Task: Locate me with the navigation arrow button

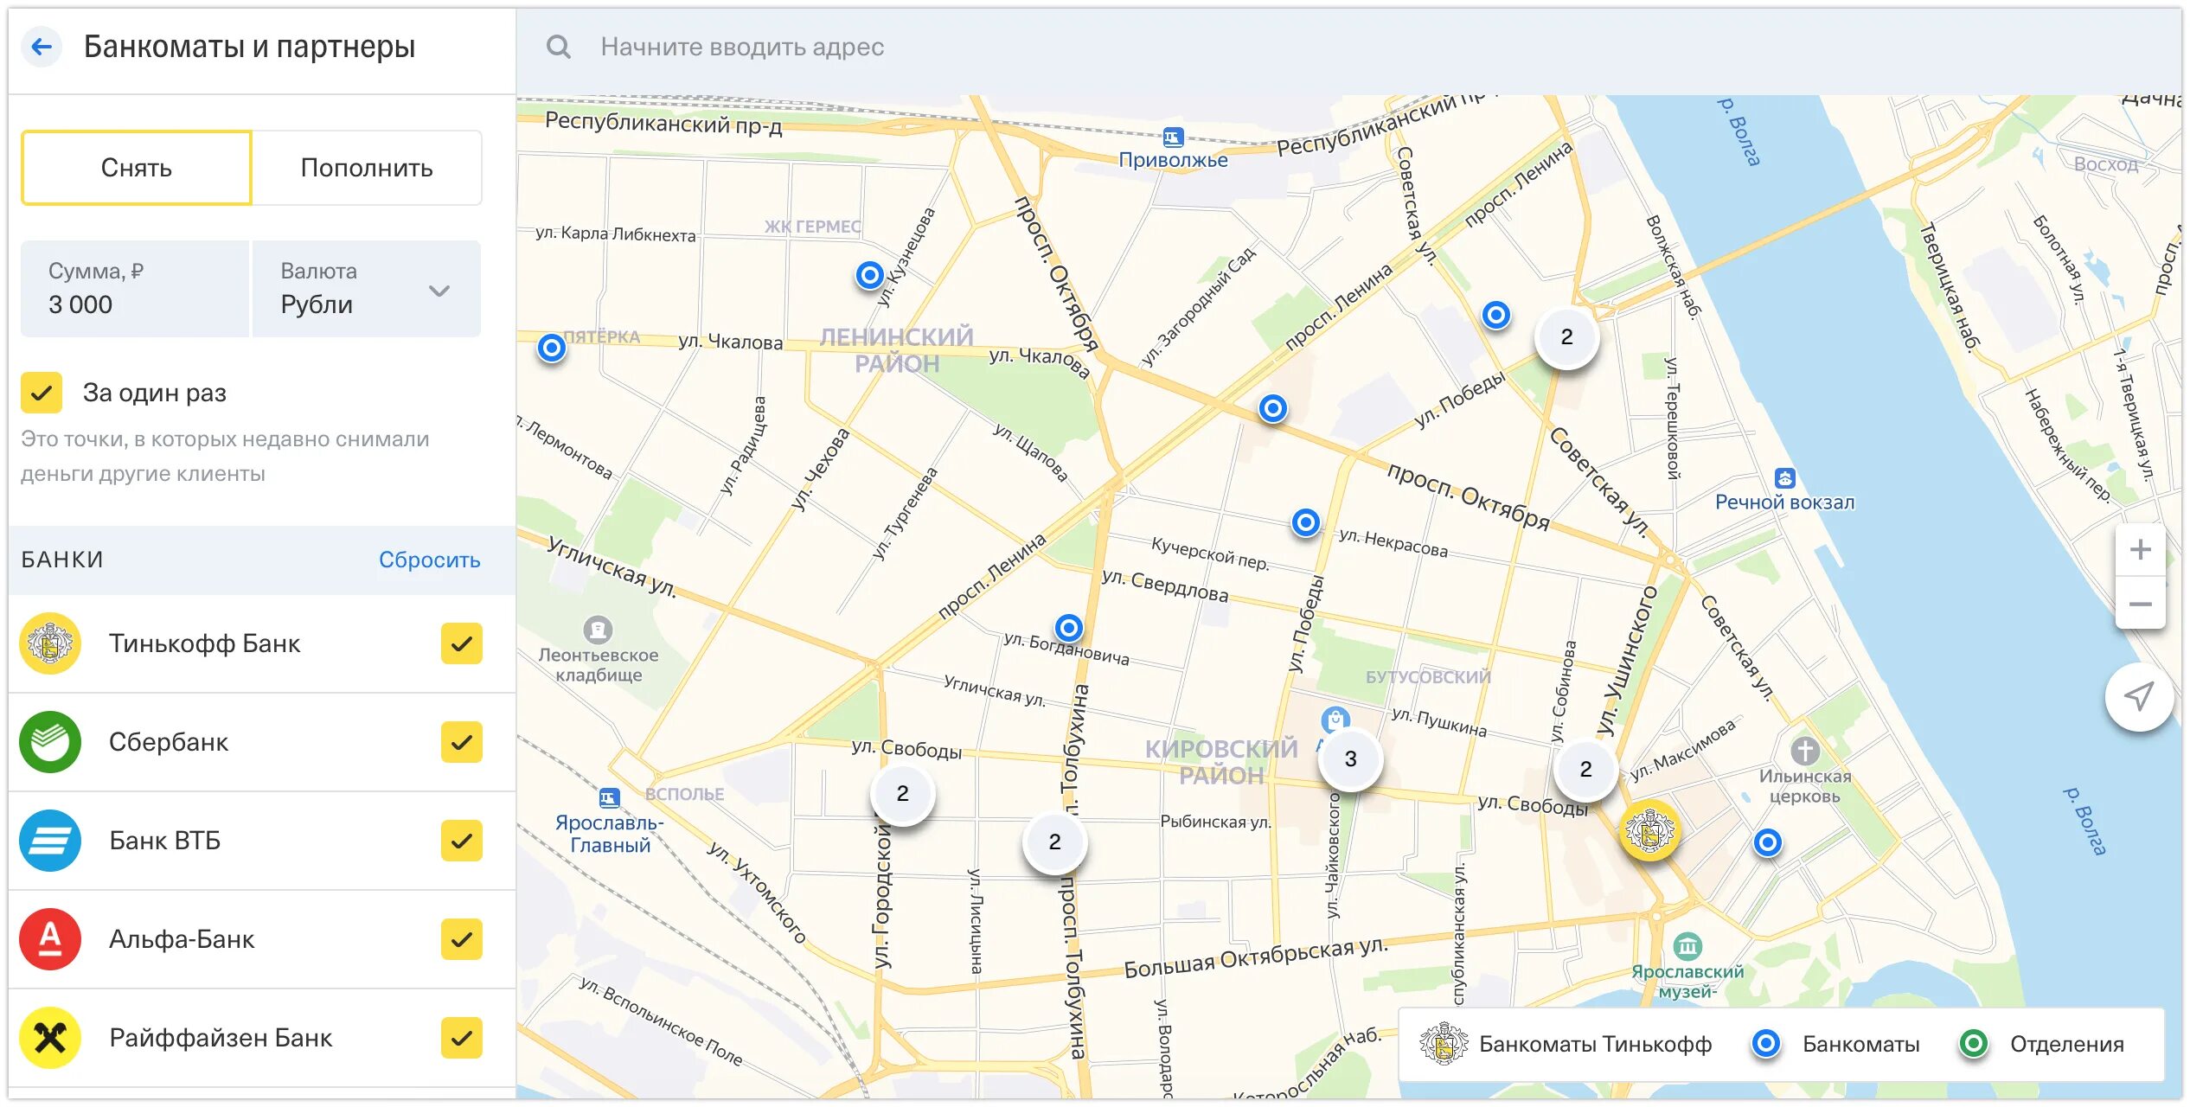Action: [2139, 697]
